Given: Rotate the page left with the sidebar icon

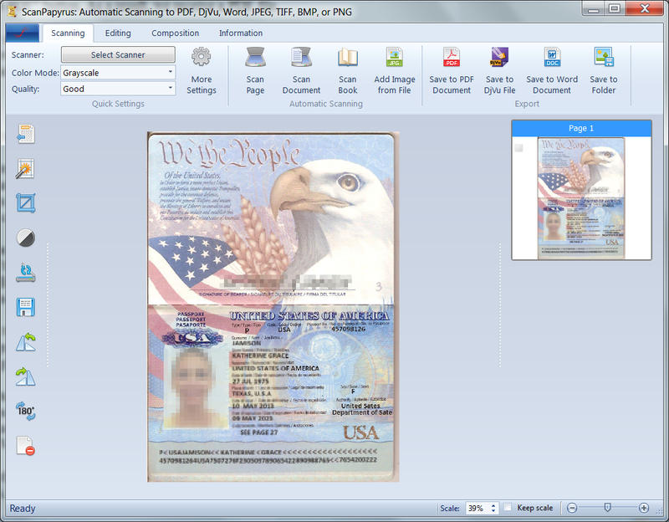Looking at the screenshot, I should click(26, 342).
